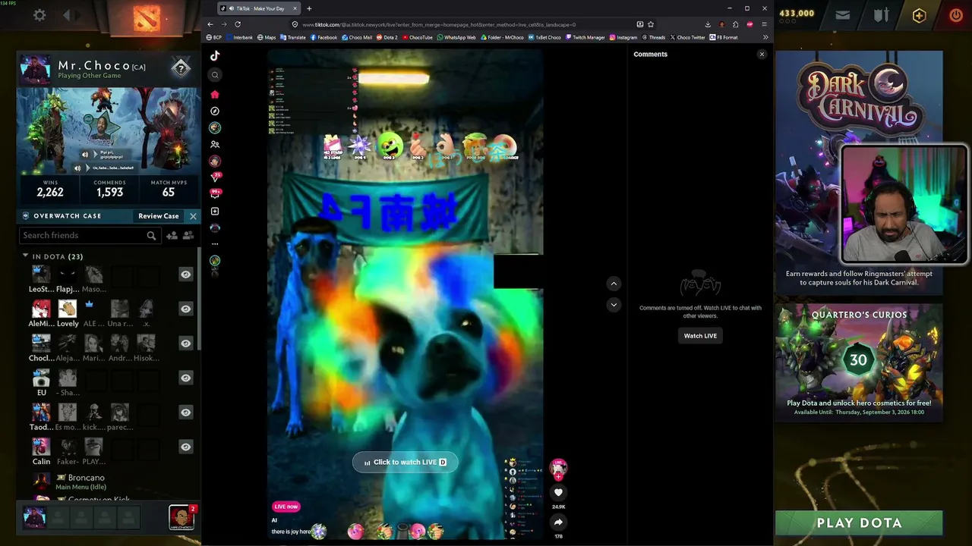
Task: Click the PLAY DOTA button
Action: (859, 522)
